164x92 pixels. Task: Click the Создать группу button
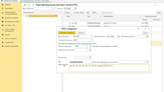point(79,12)
